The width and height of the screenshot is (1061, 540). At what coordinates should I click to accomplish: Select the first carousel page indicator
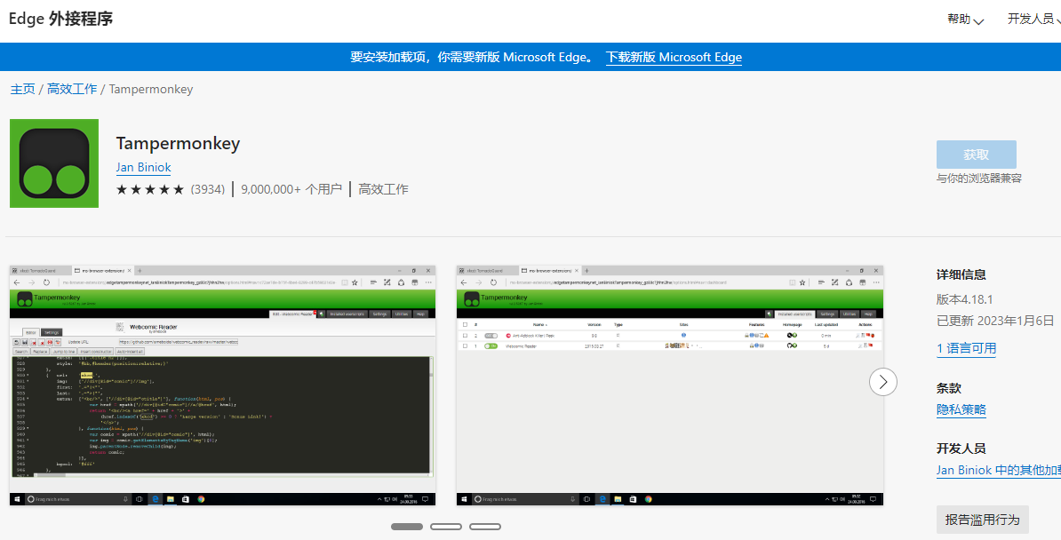pos(407,527)
